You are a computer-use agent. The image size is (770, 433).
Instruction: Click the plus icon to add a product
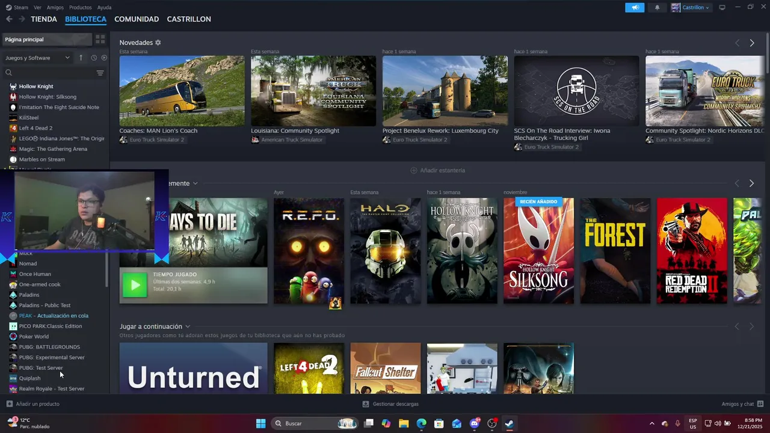[x=9, y=404]
